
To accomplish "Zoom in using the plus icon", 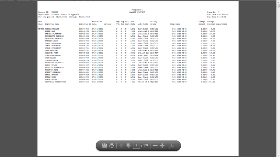I will tap(162, 146).
